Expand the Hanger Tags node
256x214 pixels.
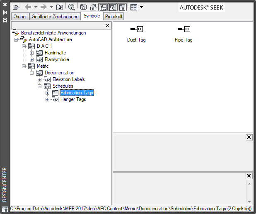(47, 100)
